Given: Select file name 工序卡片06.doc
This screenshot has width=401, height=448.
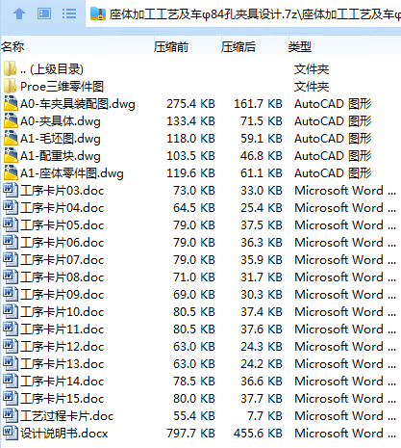Looking at the screenshot, I should point(63,243).
